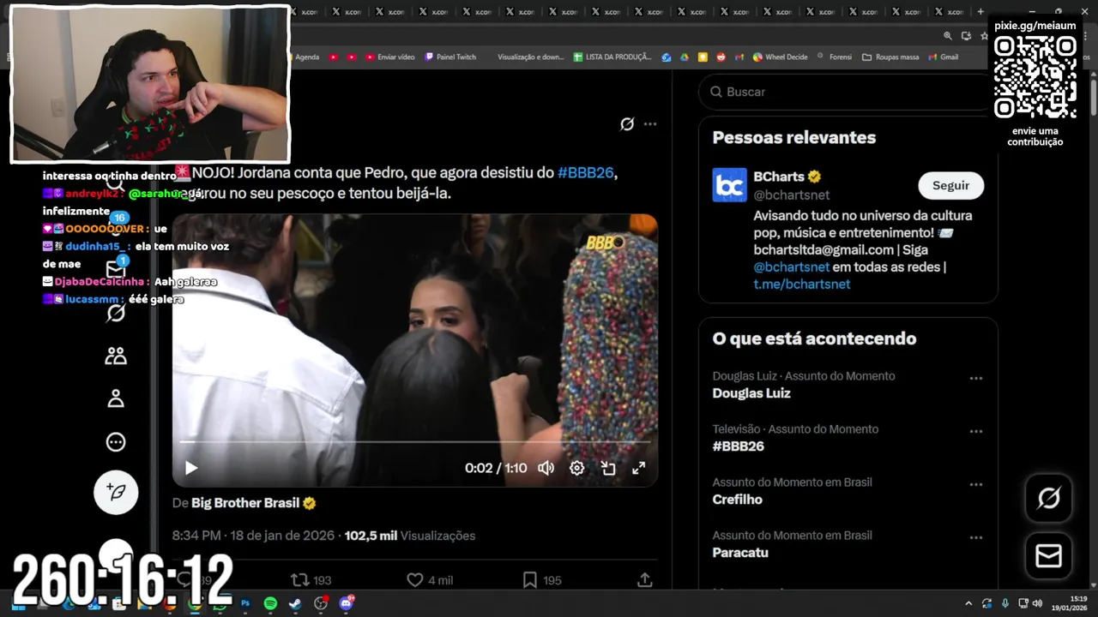Open the Painel Twitch bookmark

pos(450,57)
